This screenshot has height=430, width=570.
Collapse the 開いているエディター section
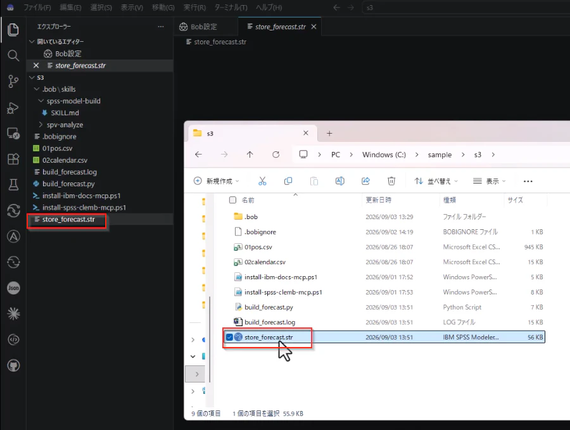point(32,41)
